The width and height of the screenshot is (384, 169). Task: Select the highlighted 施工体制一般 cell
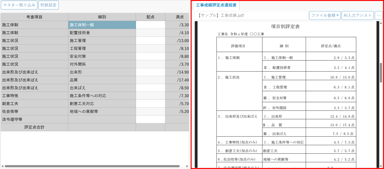(102, 25)
